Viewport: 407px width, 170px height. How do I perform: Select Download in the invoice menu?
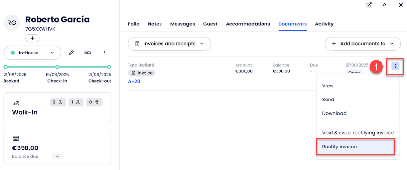[x=334, y=113]
